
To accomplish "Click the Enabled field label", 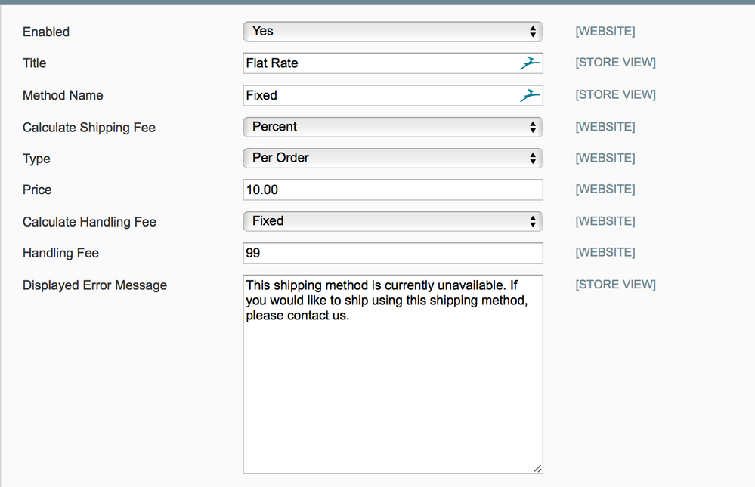I will pyautogui.click(x=46, y=32).
